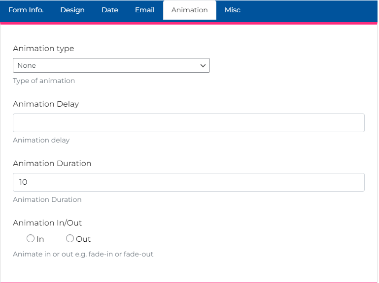Click the 'Animation delay' hint below the field
Image resolution: width=379 pixels, height=283 pixels.
tap(41, 140)
